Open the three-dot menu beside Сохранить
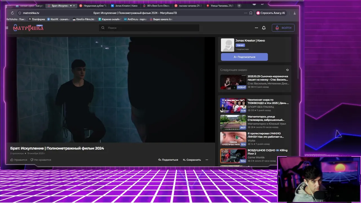Image resolution: width=361 pixels, height=203 pixels. pyautogui.click(x=207, y=160)
